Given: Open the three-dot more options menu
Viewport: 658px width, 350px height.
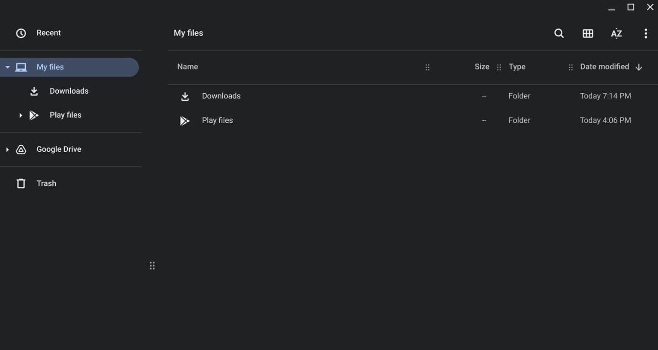Looking at the screenshot, I should pyautogui.click(x=646, y=33).
